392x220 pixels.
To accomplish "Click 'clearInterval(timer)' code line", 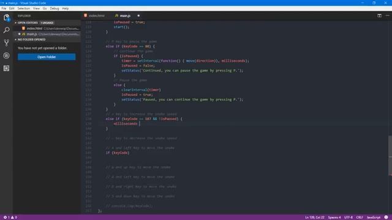I will tap(141, 90).
